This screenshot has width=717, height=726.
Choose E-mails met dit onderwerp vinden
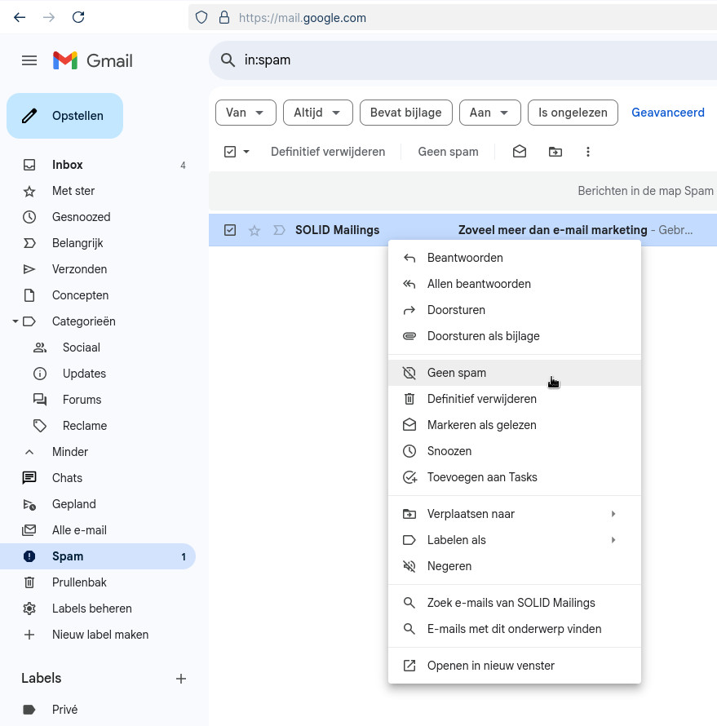coord(514,629)
